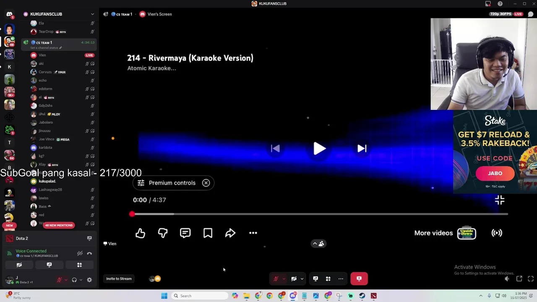
Task: Expand participants panel chevron above controls
Action: click(x=319, y=244)
